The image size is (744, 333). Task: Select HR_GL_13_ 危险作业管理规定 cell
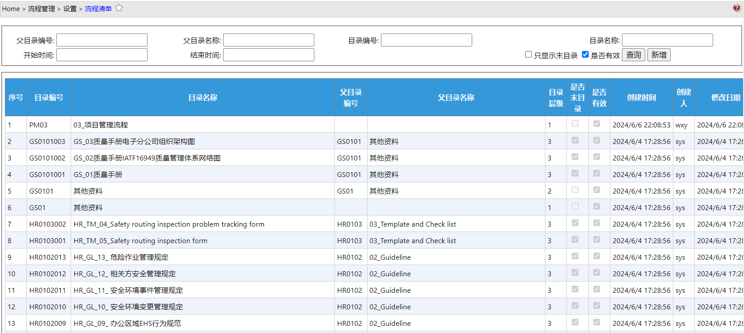tap(203, 257)
